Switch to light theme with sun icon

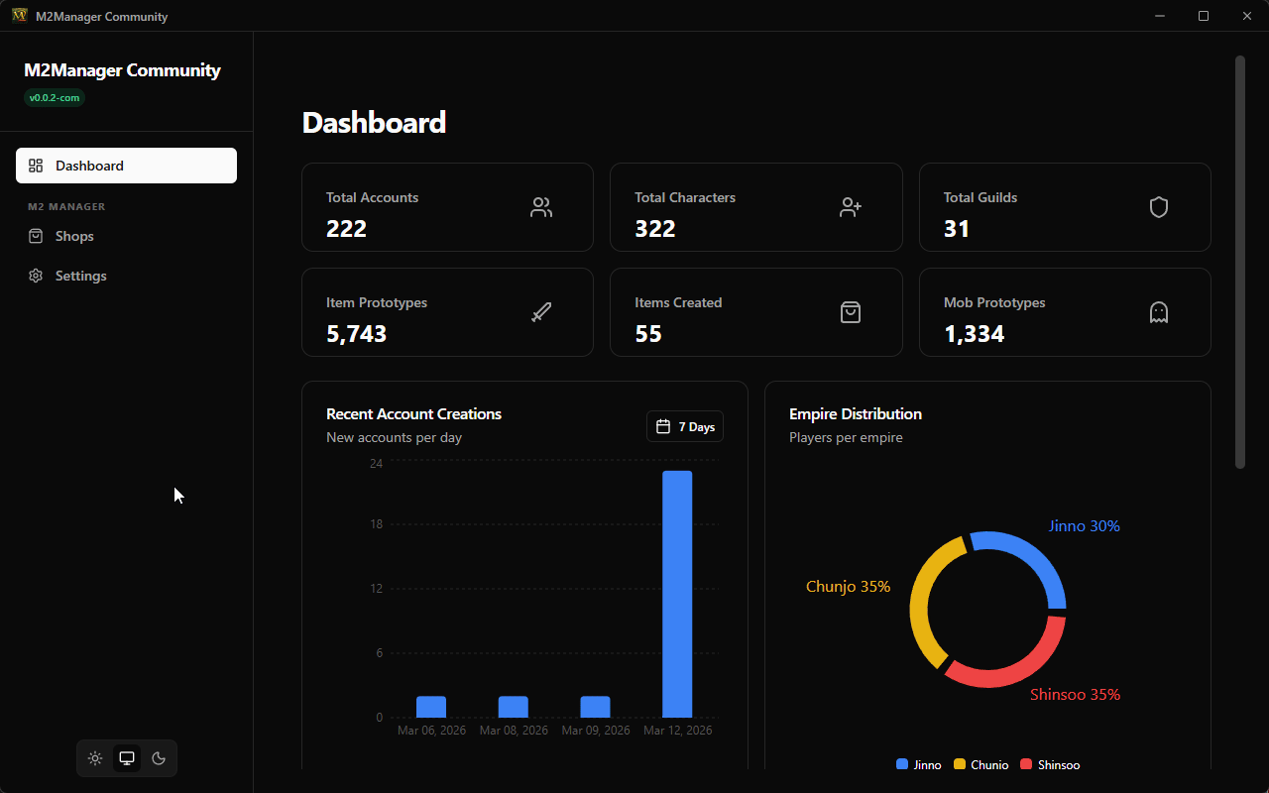click(95, 758)
